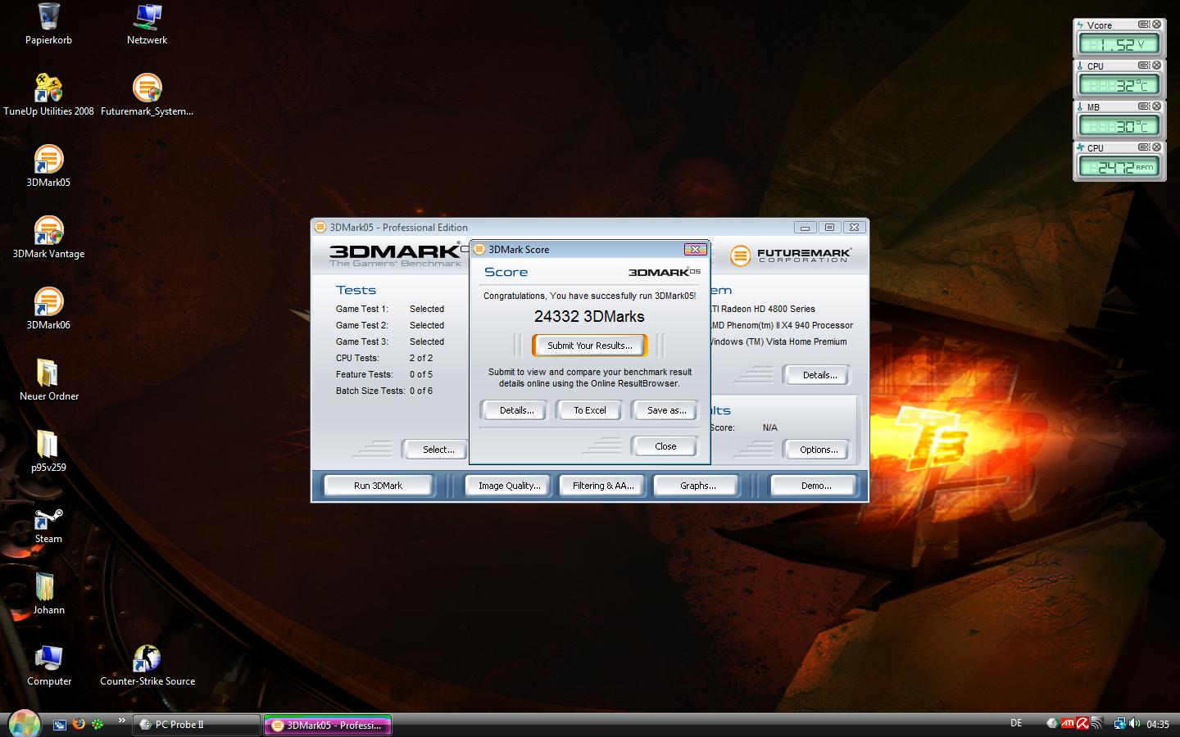This screenshot has width=1180, height=737.
Task: Select the Futuremark_System desktop icon
Action: point(147,95)
